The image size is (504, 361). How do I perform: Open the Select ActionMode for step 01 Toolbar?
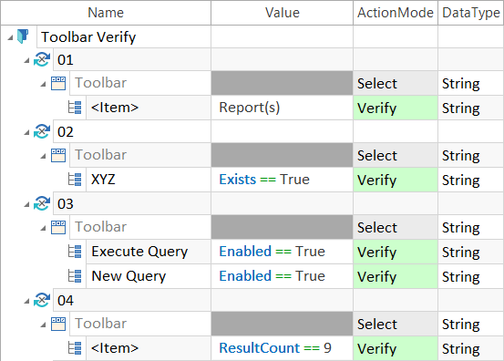pyautogui.click(x=396, y=83)
